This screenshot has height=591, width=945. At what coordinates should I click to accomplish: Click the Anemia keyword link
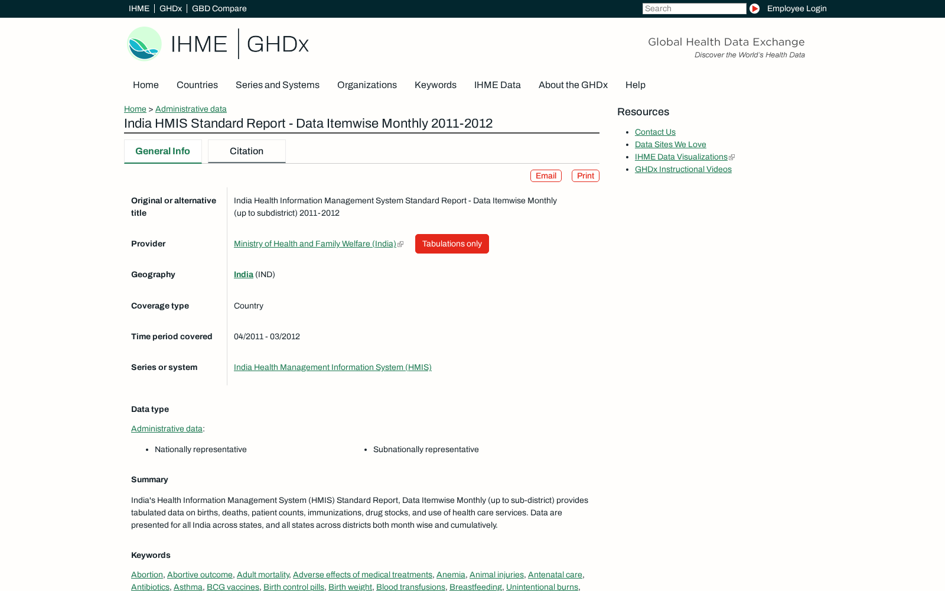pos(451,574)
